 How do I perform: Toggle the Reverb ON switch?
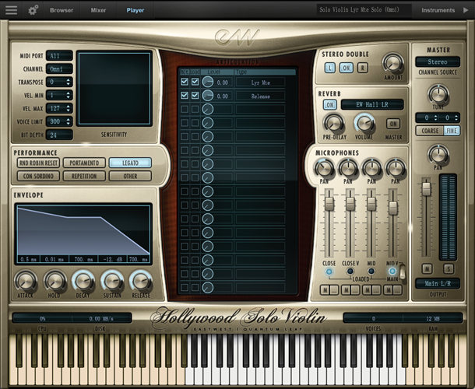[x=330, y=104]
